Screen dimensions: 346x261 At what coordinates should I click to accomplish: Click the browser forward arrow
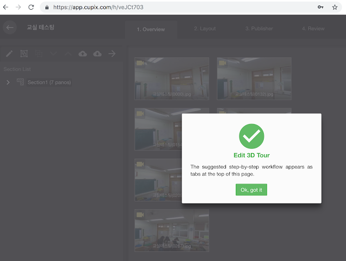click(x=18, y=7)
